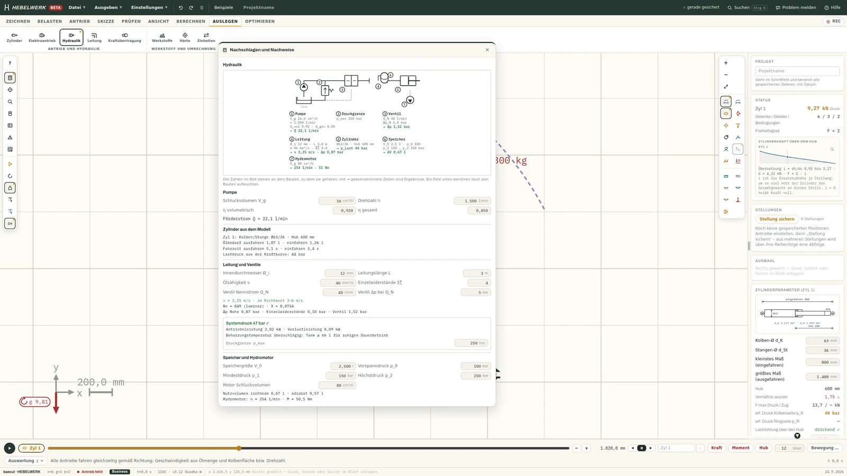This screenshot has width=847, height=476.
Task: Toggle the pause button beside position value
Action: coord(642,448)
